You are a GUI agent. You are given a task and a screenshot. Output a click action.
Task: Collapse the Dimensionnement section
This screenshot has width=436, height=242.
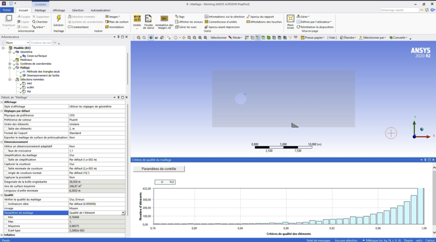click(2, 142)
